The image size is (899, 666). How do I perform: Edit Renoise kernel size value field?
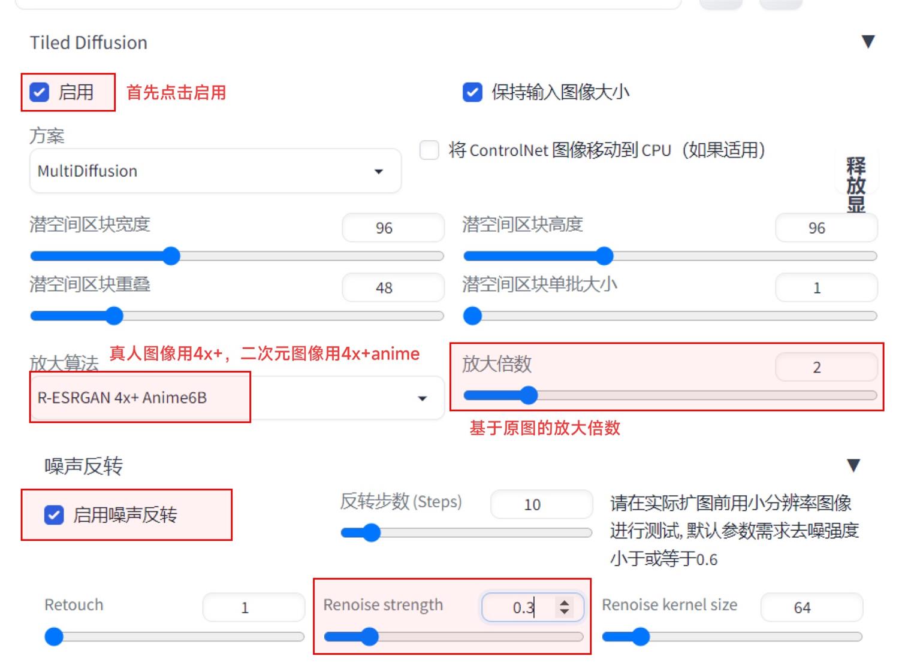[811, 608]
